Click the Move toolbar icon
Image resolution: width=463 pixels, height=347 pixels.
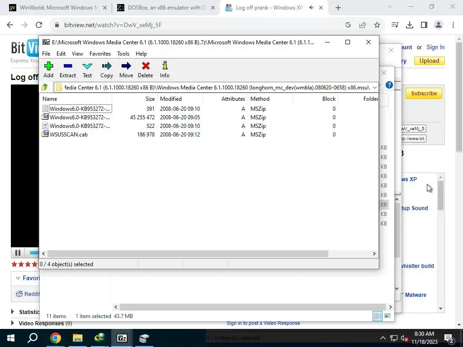(126, 70)
